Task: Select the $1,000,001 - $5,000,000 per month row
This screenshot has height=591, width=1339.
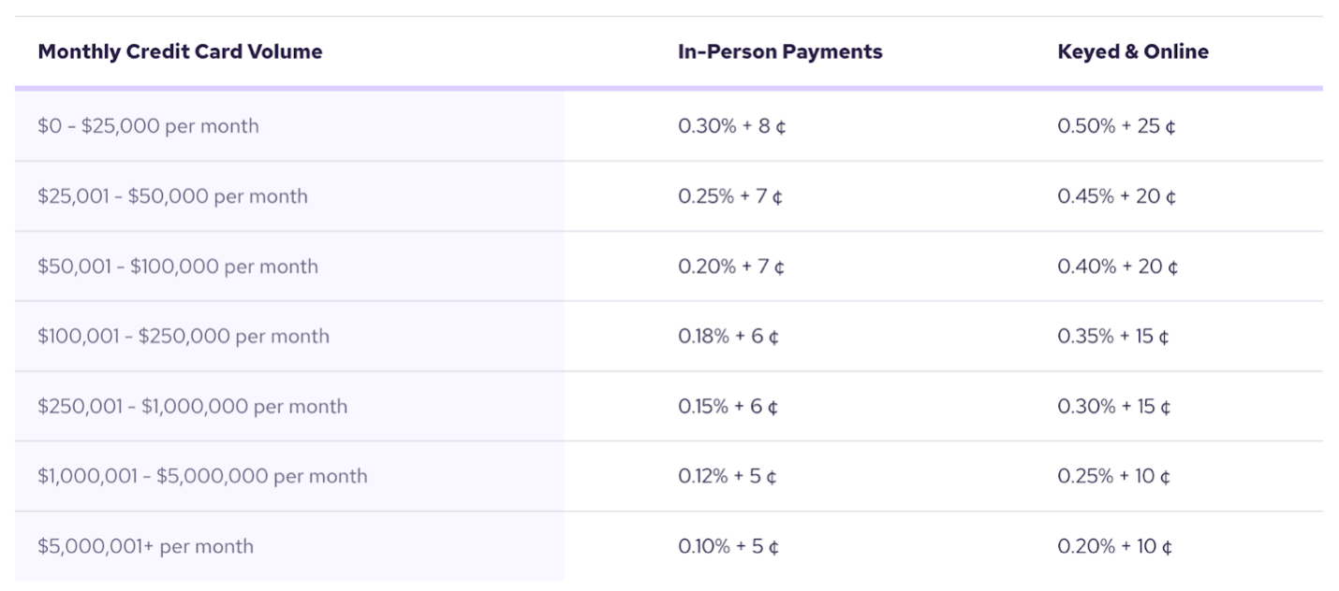Action: [669, 476]
